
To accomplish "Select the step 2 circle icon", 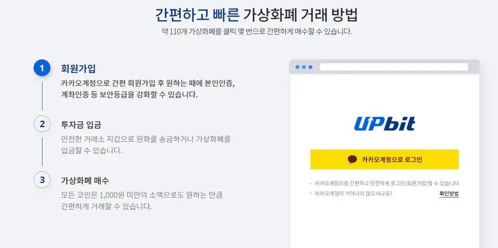I will (x=42, y=124).
